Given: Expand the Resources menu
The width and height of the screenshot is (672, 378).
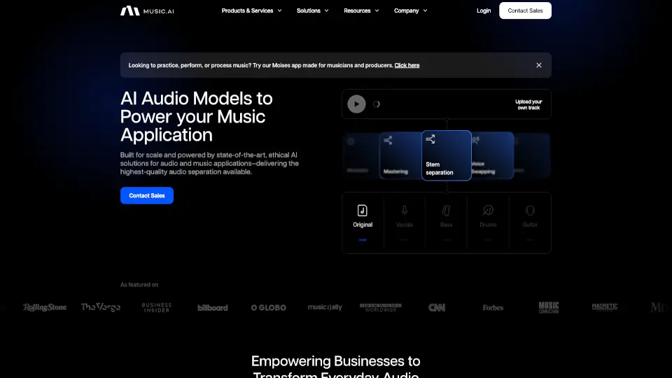Looking at the screenshot, I should (361, 10).
